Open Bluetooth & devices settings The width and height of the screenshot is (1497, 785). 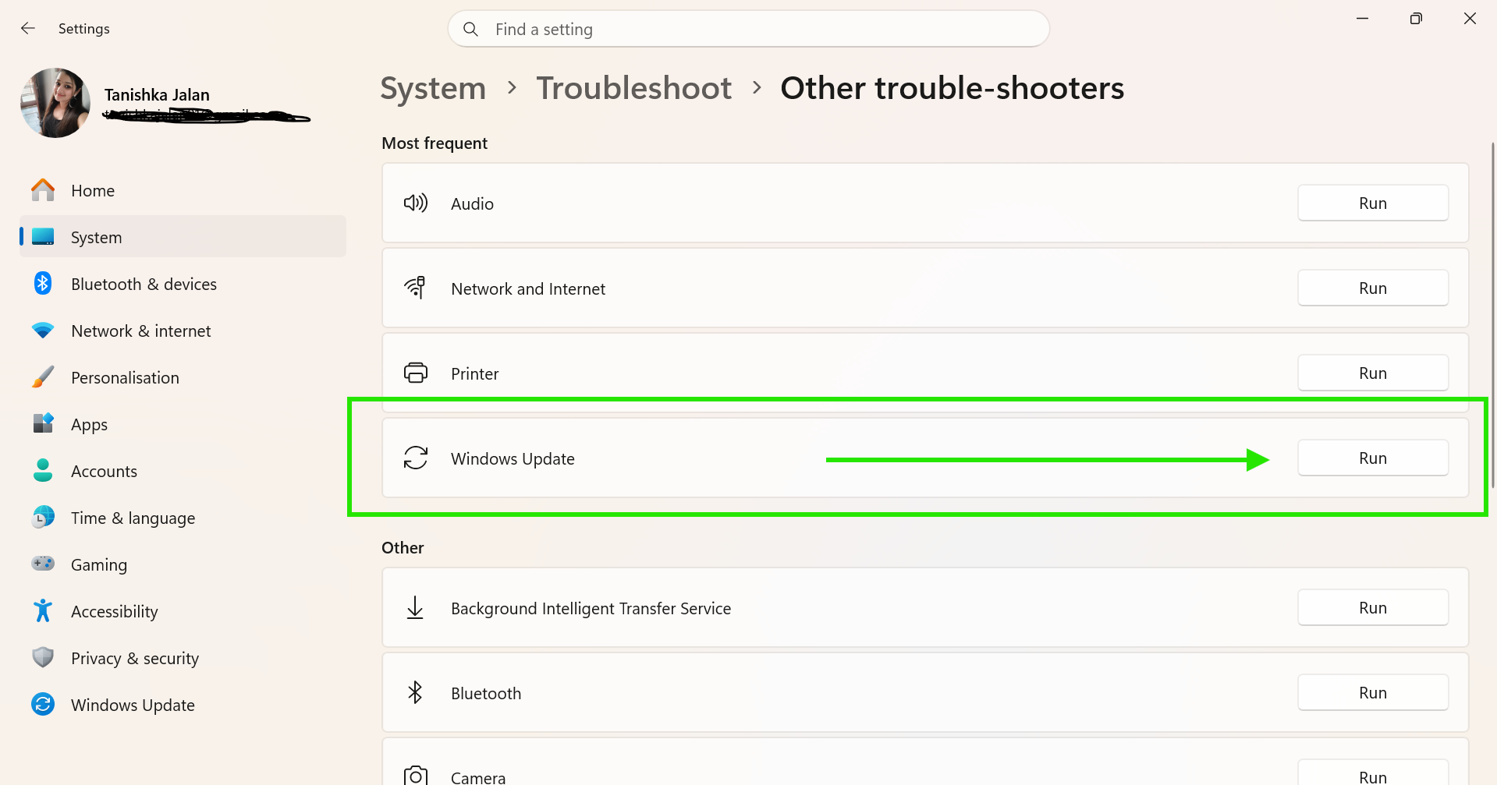pyautogui.click(x=183, y=284)
